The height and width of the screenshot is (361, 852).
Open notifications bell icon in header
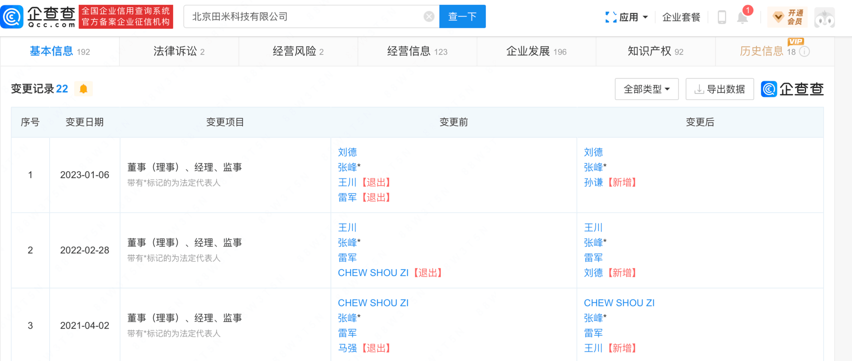(x=742, y=18)
